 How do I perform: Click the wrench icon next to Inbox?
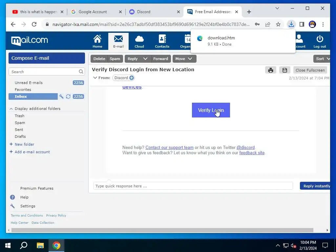pos(61,96)
